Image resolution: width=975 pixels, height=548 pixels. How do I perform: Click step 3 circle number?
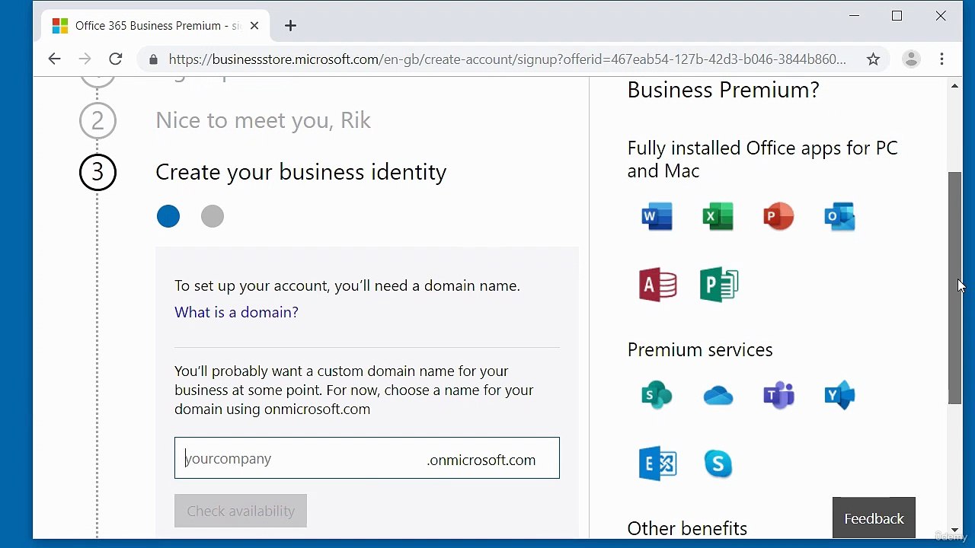(x=97, y=172)
